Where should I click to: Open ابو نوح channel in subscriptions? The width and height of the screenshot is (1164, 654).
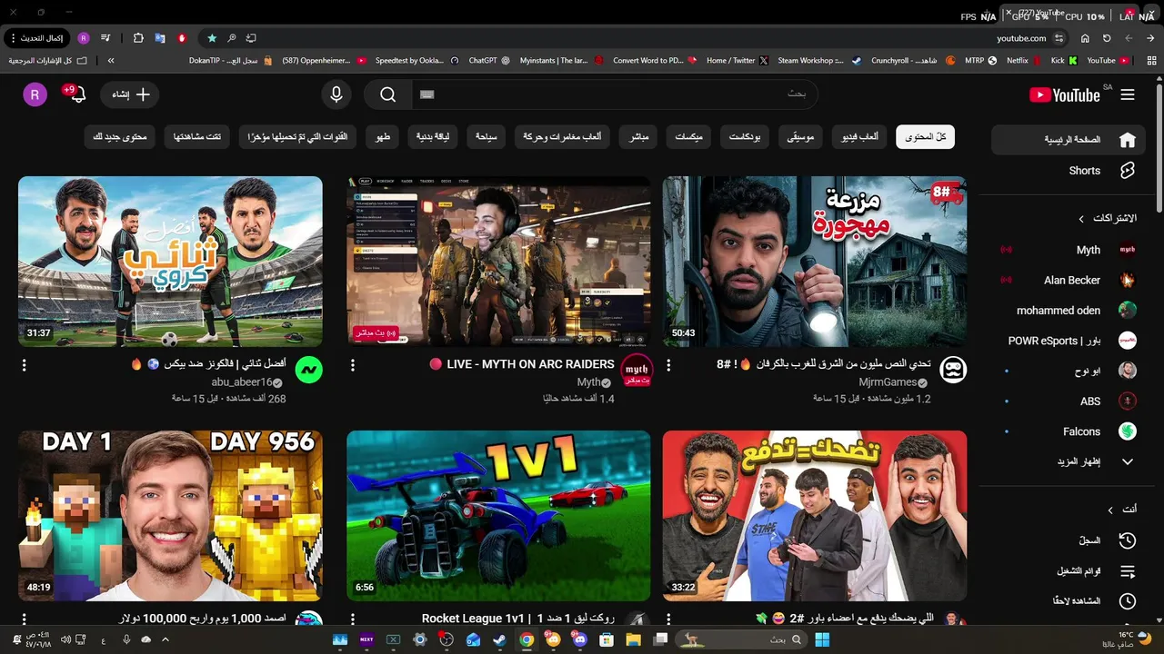point(1069,371)
